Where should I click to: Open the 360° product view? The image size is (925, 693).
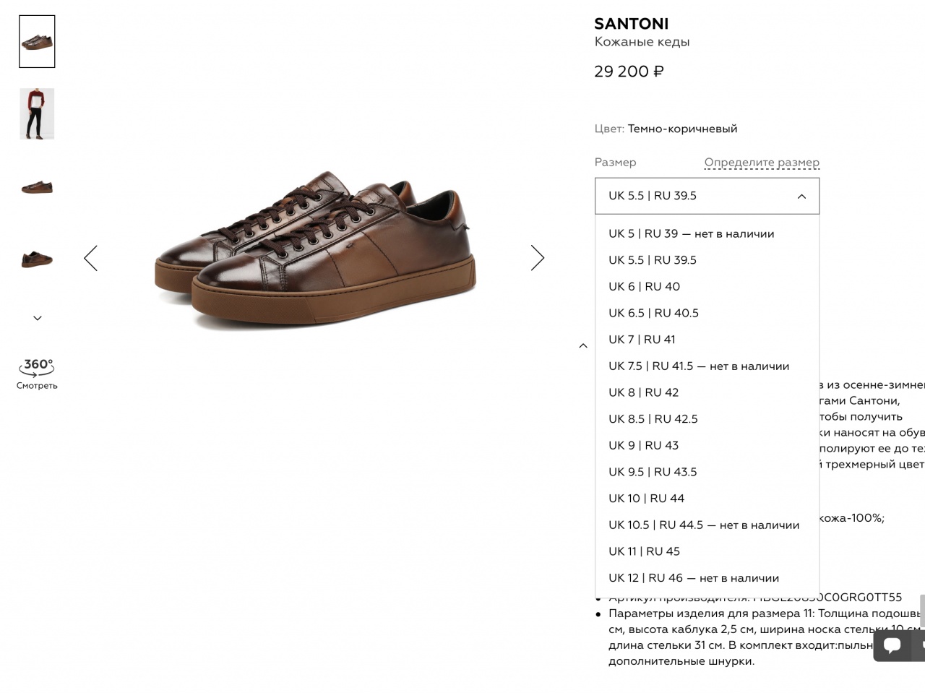pyautogui.click(x=37, y=372)
